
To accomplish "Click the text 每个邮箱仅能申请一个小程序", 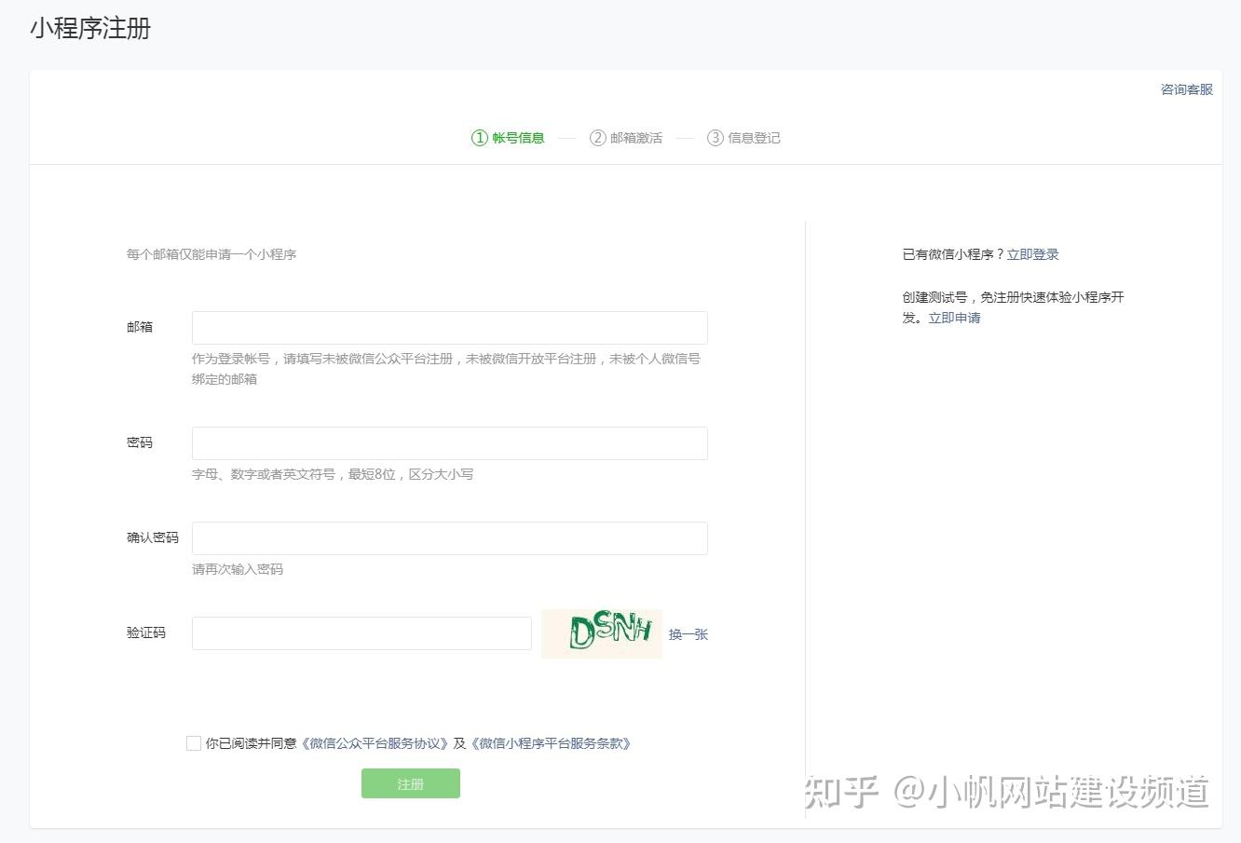I will 211,254.
